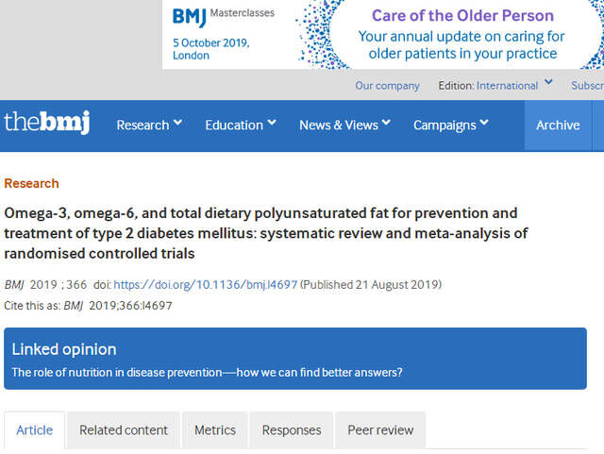Open the nutrition in disease prevention opinion link

pos(207,372)
